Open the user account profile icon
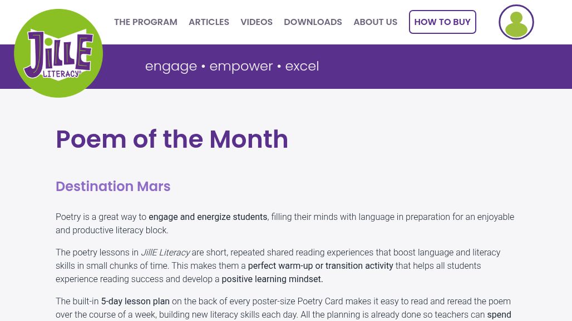The width and height of the screenshot is (572, 321). point(516,22)
